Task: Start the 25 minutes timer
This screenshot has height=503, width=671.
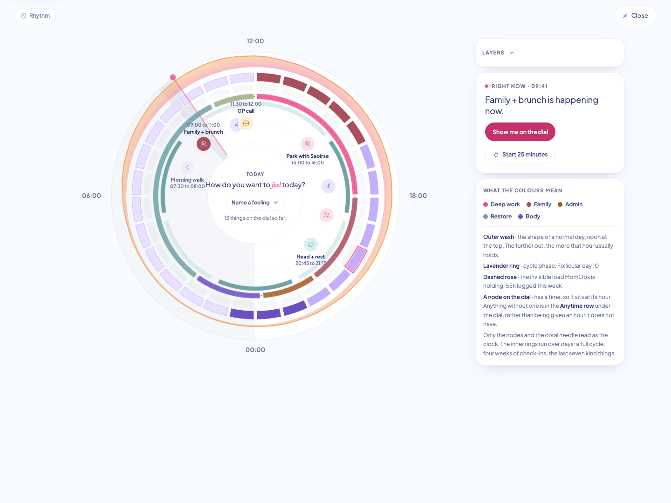Action: pos(520,155)
